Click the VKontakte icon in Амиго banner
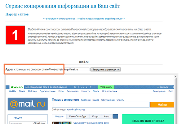 click(75, 87)
